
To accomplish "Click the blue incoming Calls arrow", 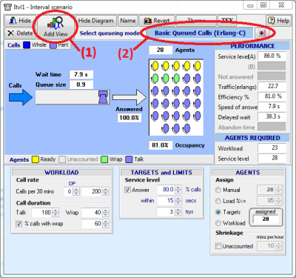I will (x=21, y=97).
